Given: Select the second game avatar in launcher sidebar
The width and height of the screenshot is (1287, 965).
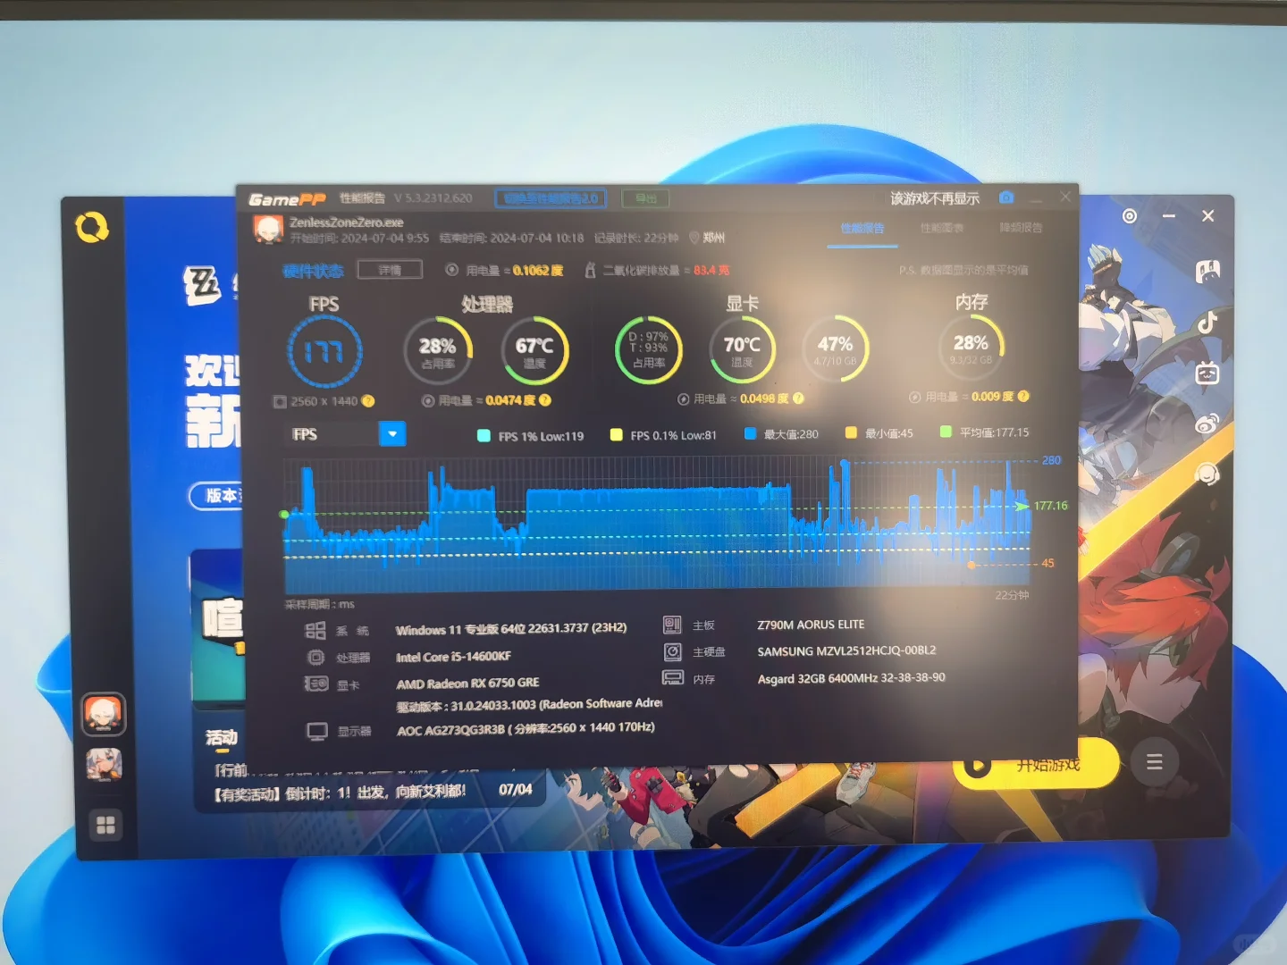Looking at the screenshot, I should coord(104,765).
